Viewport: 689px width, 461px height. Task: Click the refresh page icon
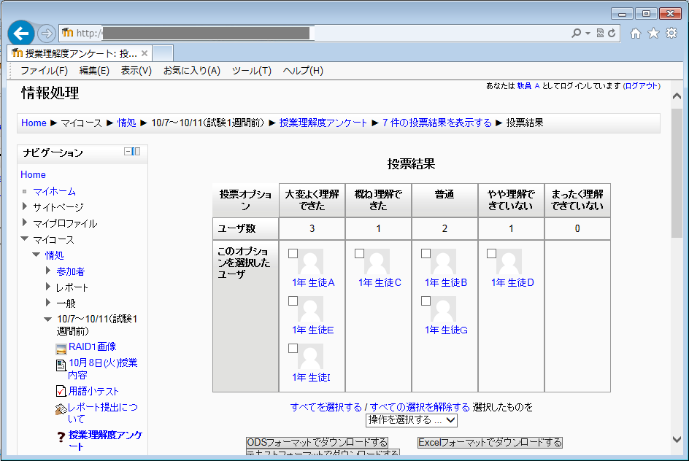(612, 33)
